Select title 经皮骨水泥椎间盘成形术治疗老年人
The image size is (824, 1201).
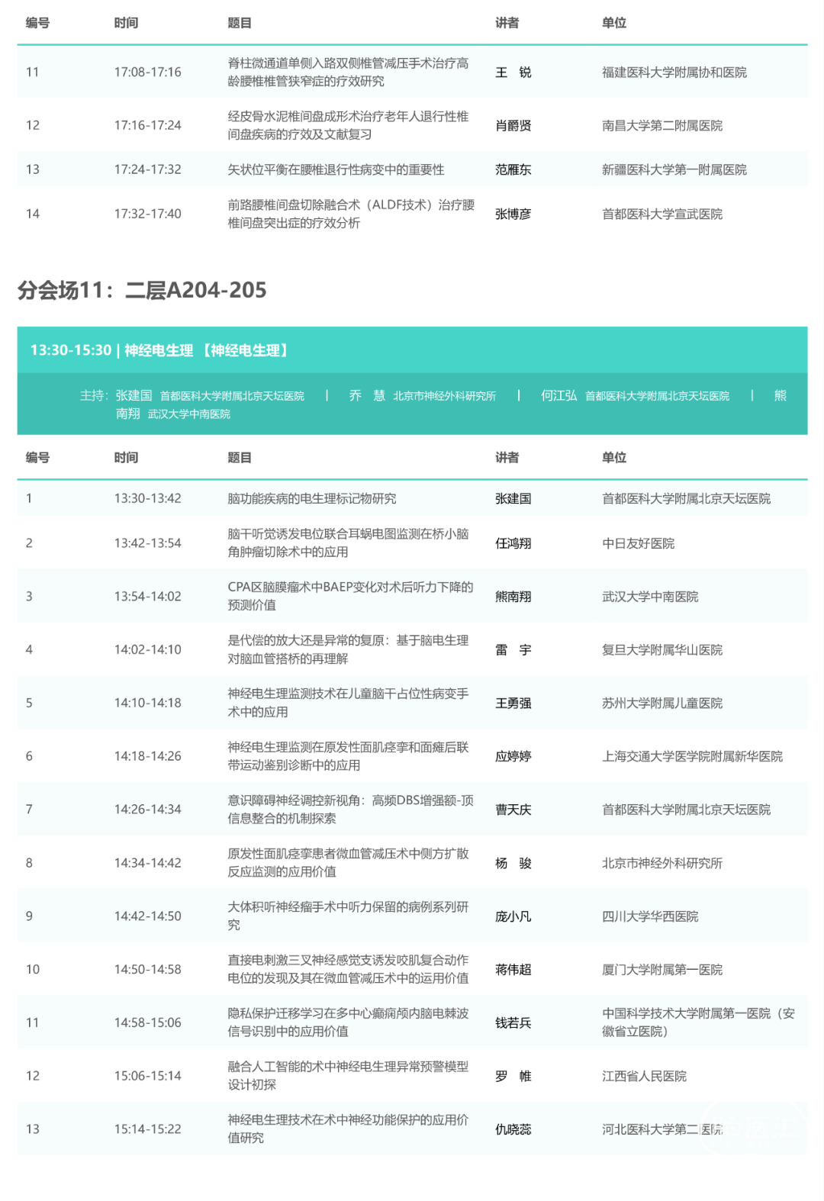348,125
